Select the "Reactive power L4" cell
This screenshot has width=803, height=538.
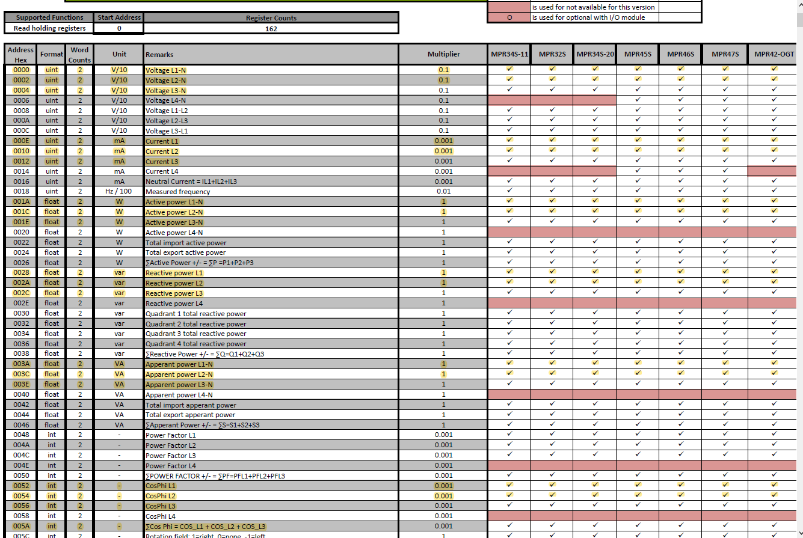271,303
